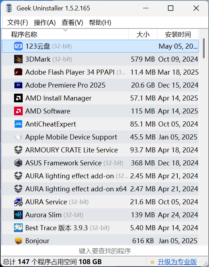Image resolution: width=209 pixels, height=267 pixels.
Task: Click the Dec 18, 2024 install date
Action: coord(178,163)
